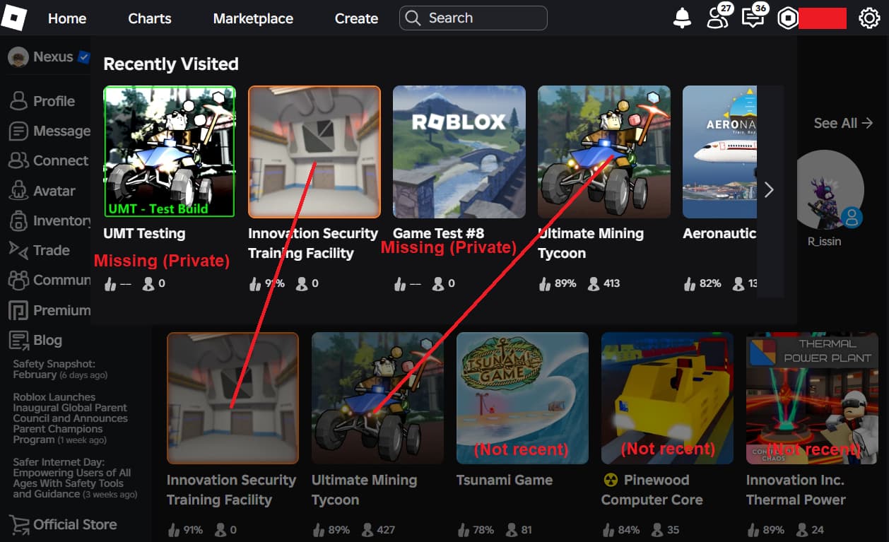Click the Messages sidebar icon
The width and height of the screenshot is (889, 542).
click(18, 131)
